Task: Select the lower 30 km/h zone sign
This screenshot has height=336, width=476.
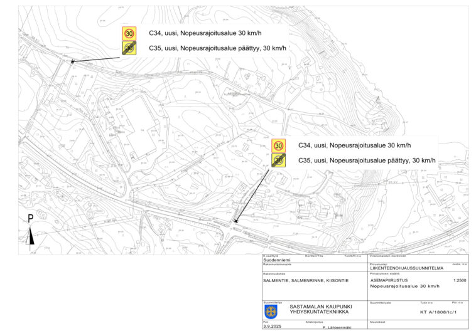Action: (278, 145)
